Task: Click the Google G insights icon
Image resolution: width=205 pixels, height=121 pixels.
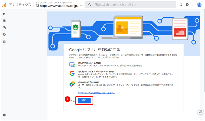Action: (x=72, y=73)
